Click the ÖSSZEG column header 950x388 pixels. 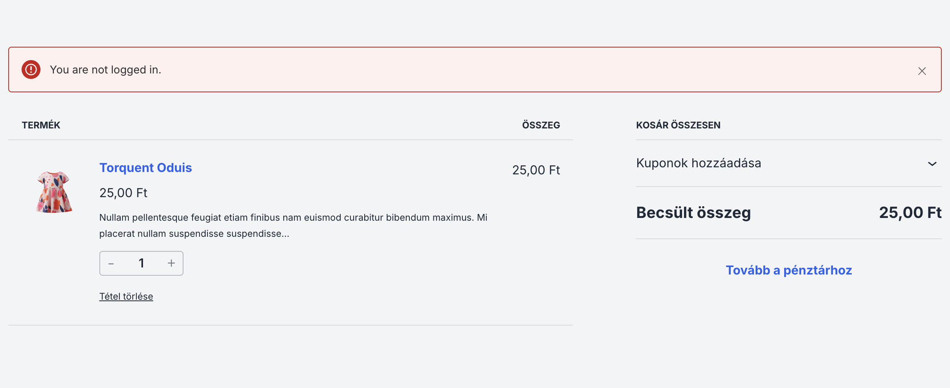(x=541, y=125)
